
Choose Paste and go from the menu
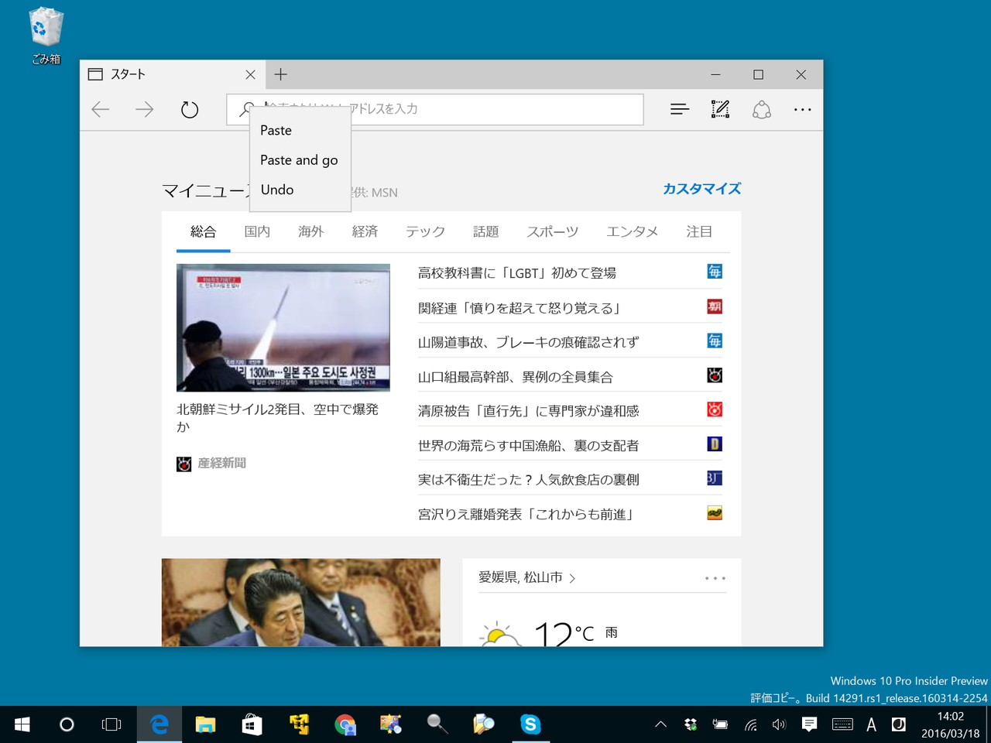pos(299,159)
